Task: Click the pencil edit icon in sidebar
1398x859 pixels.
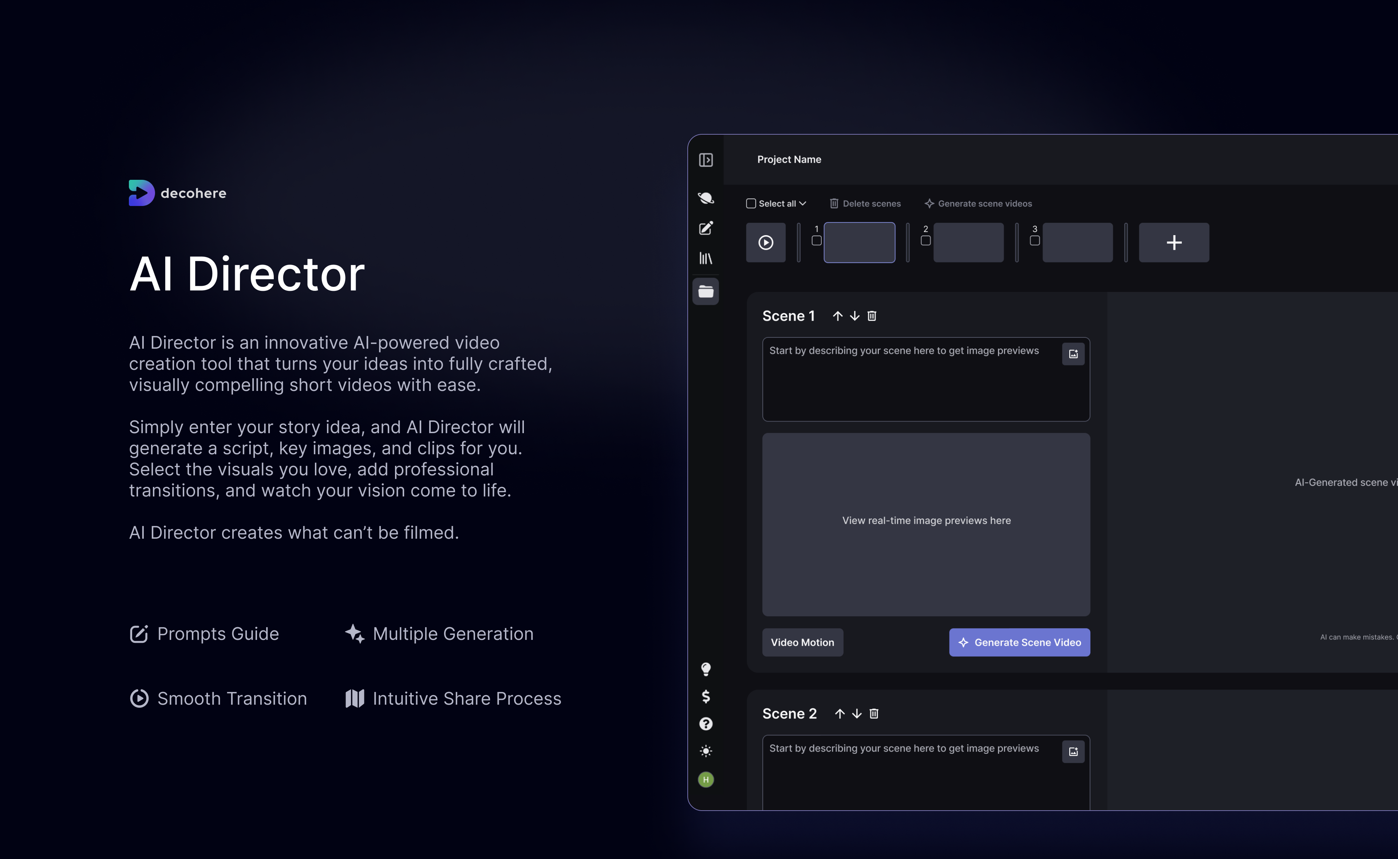Action: pos(706,228)
